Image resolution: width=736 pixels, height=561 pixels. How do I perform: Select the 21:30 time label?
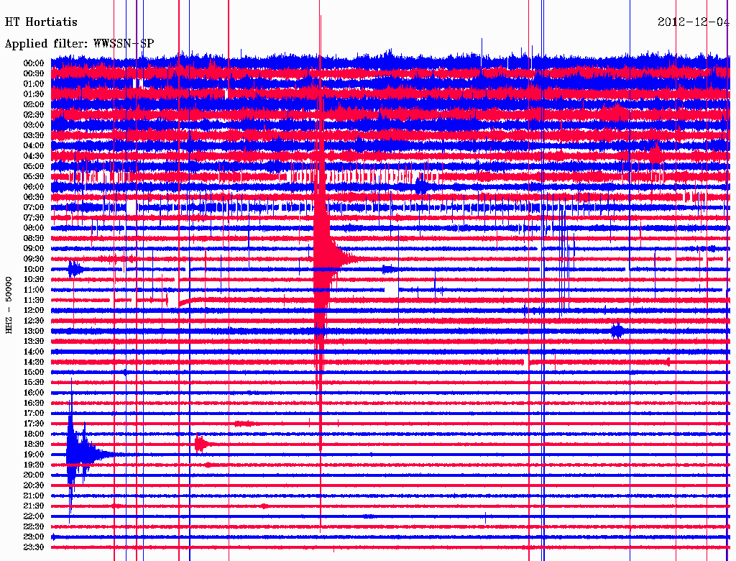coord(34,506)
